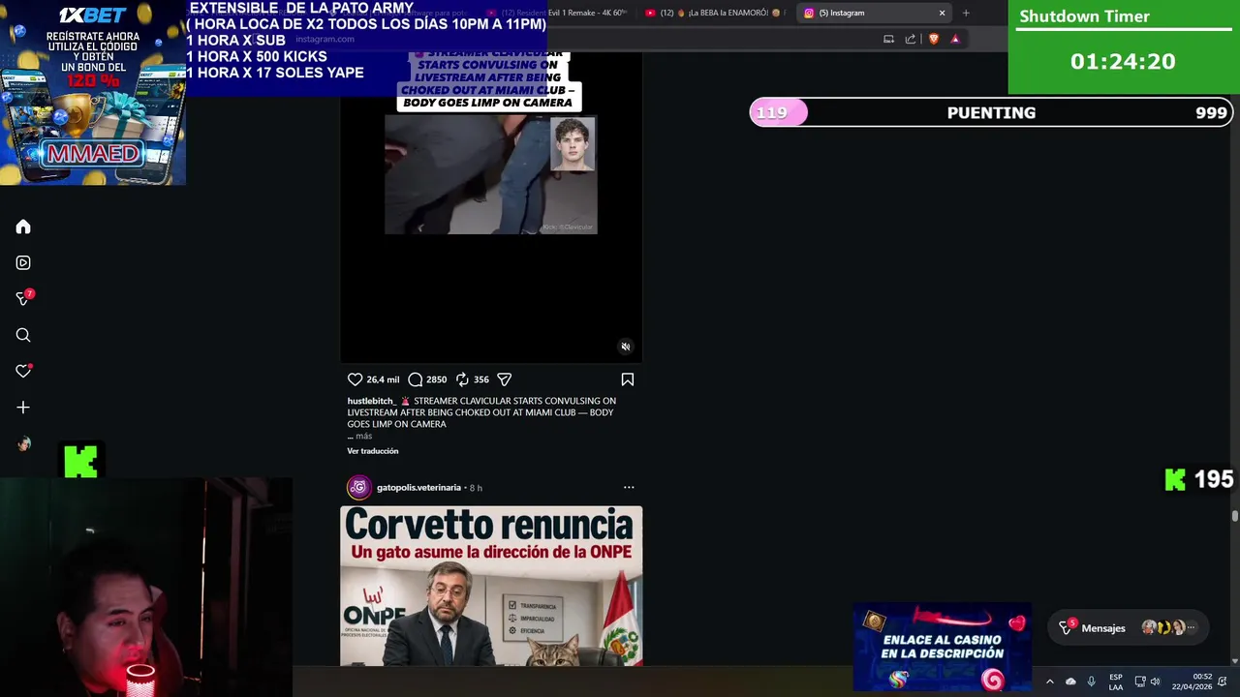Click the 356 reposts count
1240x697 pixels.
tap(481, 379)
